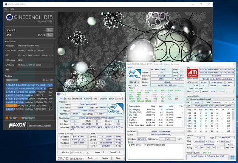The height and width of the screenshot is (163, 238).
Task: Select ranking row Intel Core i7-3720QM
Action: pyautogui.click(x=29, y=99)
